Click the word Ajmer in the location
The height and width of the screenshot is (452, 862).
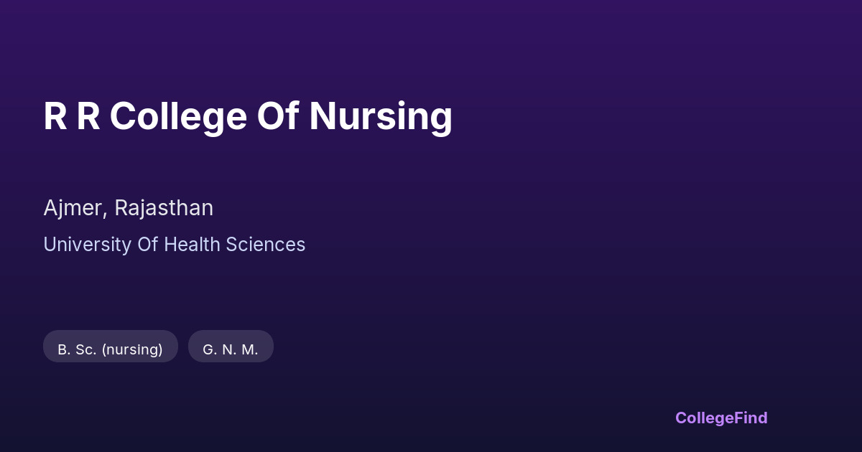[x=74, y=208]
